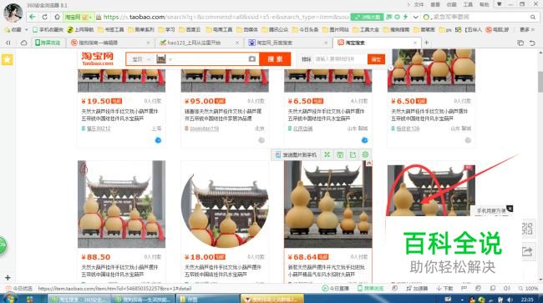Open the 58 bookmark icon
The width and height of the screenshot is (543, 303).
(x=458, y=30)
